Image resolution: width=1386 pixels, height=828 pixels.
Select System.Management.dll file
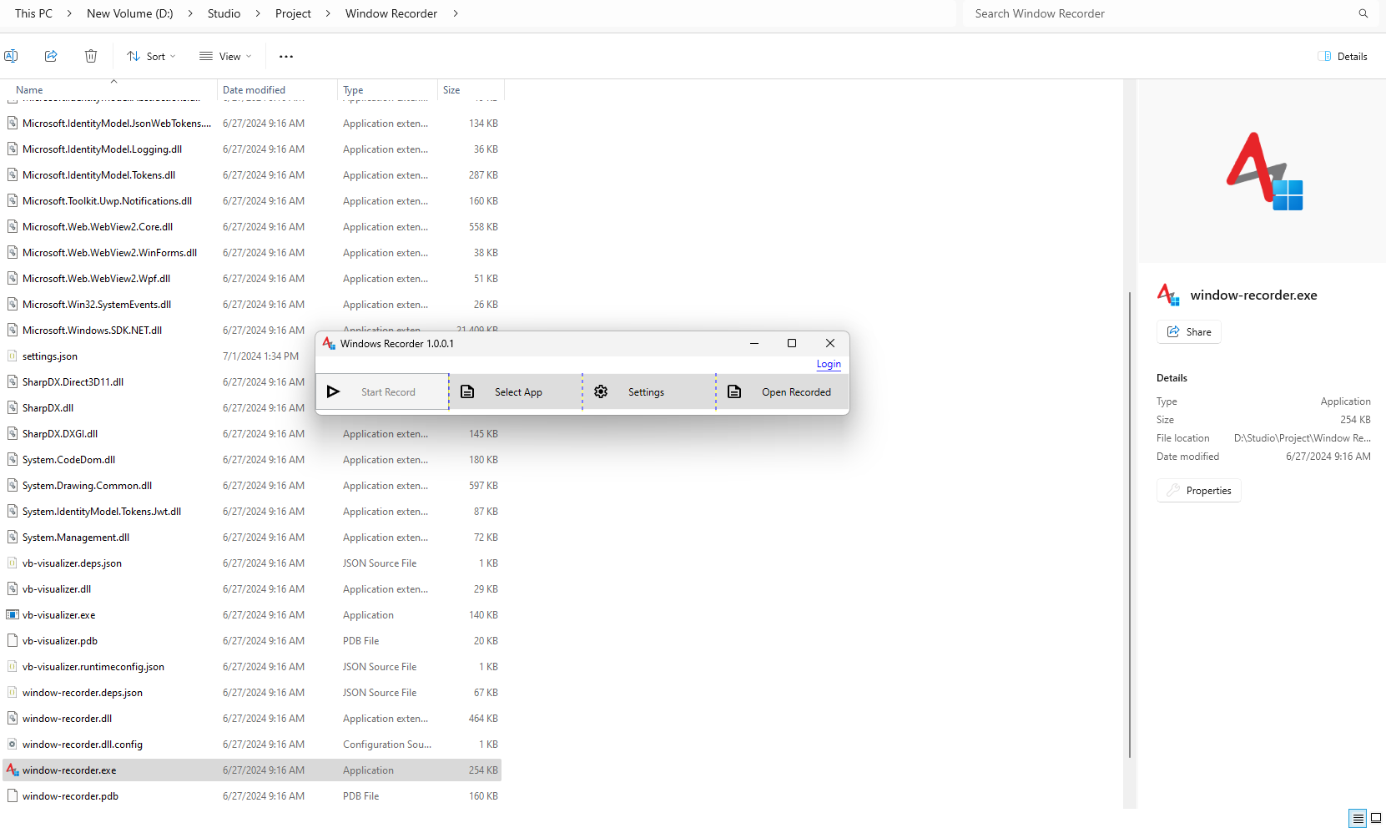[252, 537]
